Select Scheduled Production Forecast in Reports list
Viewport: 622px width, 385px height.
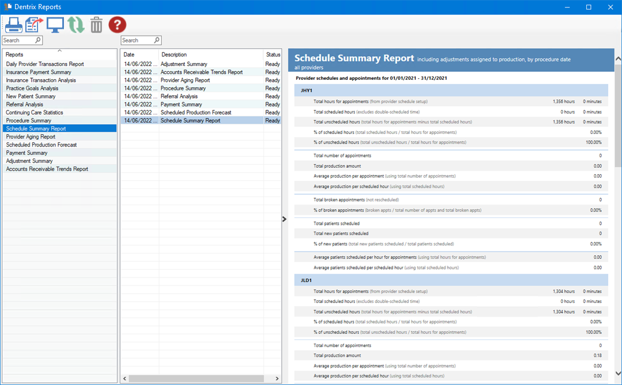(59, 145)
